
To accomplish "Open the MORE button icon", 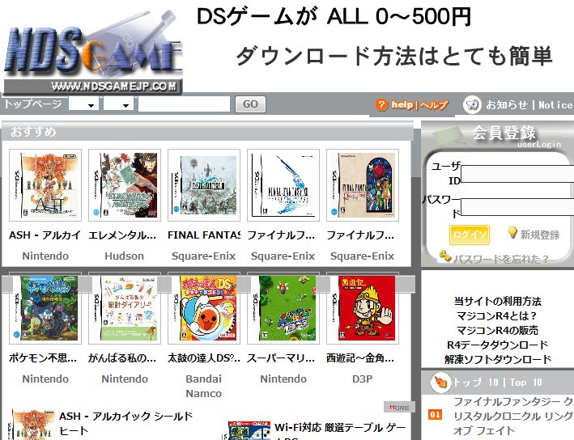I will 399,407.
